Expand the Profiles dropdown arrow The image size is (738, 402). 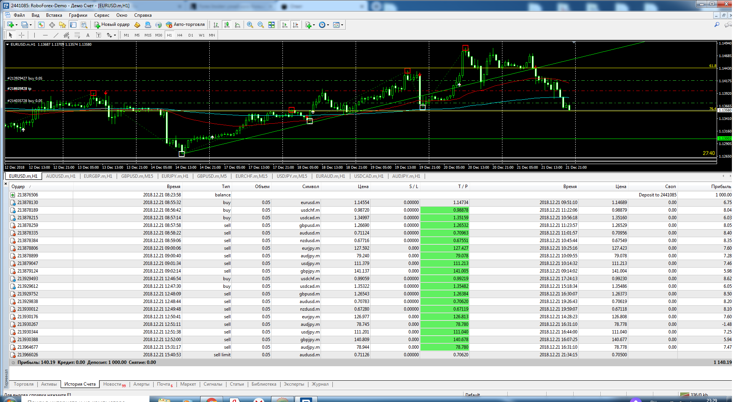point(30,25)
